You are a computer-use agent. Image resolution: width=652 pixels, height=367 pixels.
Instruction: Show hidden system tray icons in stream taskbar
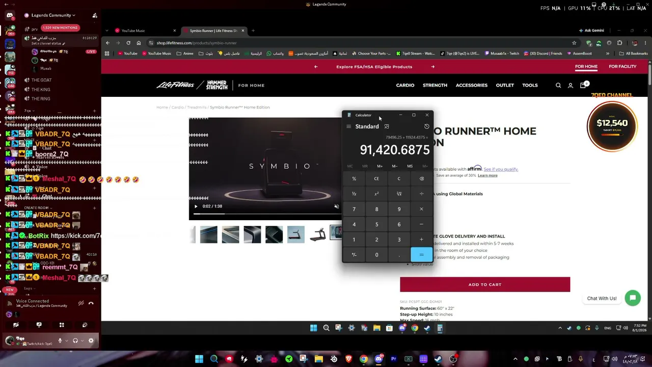(x=560, y=328)
